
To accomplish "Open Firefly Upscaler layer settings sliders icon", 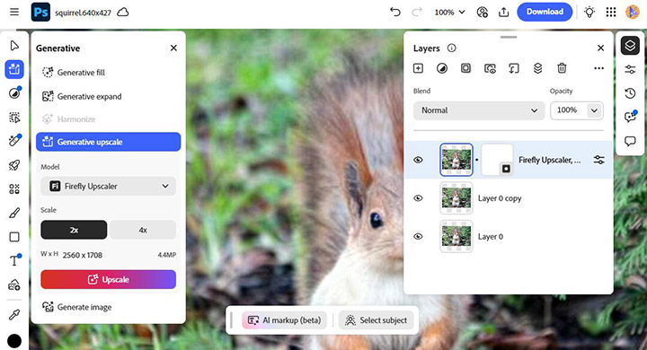I will pyautogui.click(x=598, y=160).
